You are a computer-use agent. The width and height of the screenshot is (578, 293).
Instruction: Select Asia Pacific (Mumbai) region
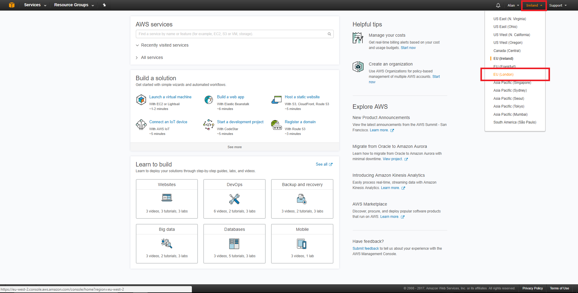pos(511,114)
